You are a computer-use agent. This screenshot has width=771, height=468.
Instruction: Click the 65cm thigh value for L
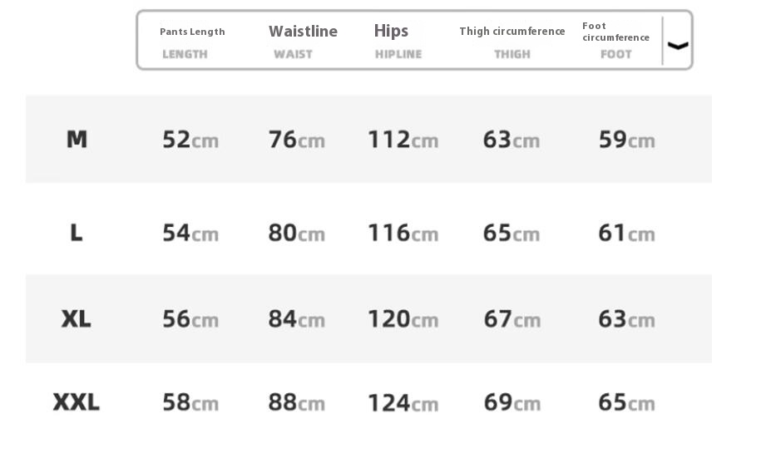(511, 233)
